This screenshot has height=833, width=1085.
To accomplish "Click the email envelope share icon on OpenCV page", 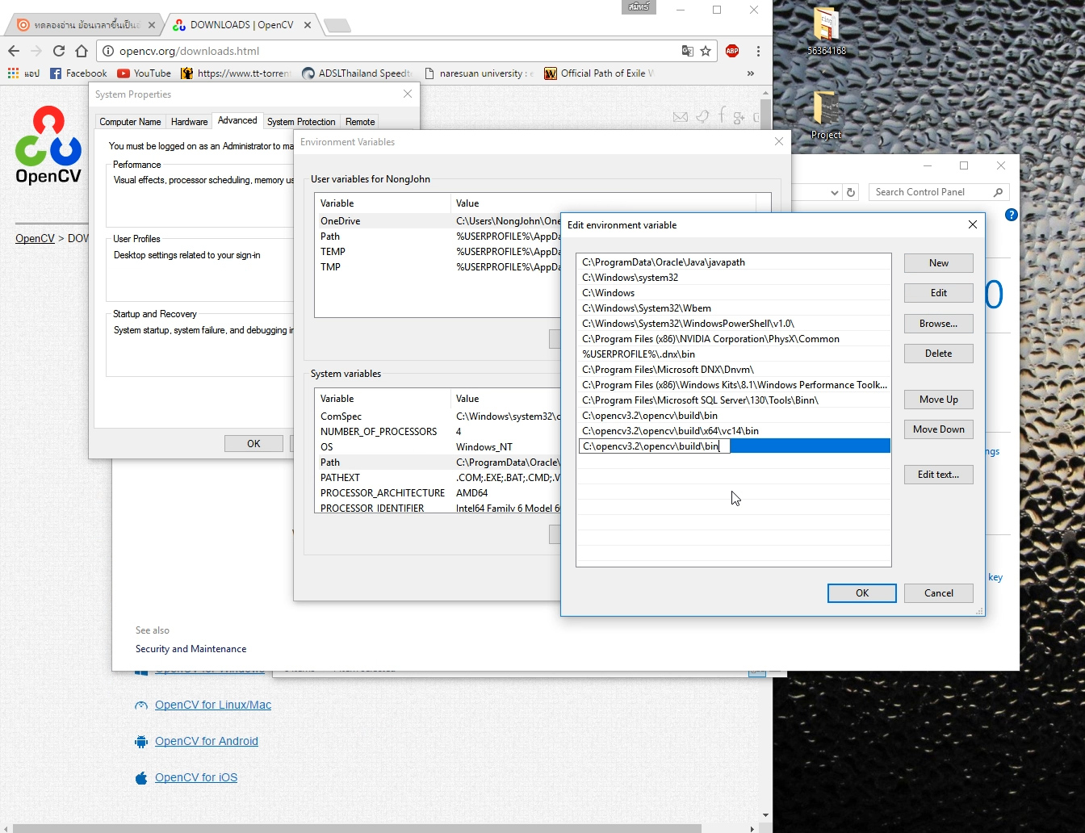I will [681, 117].
